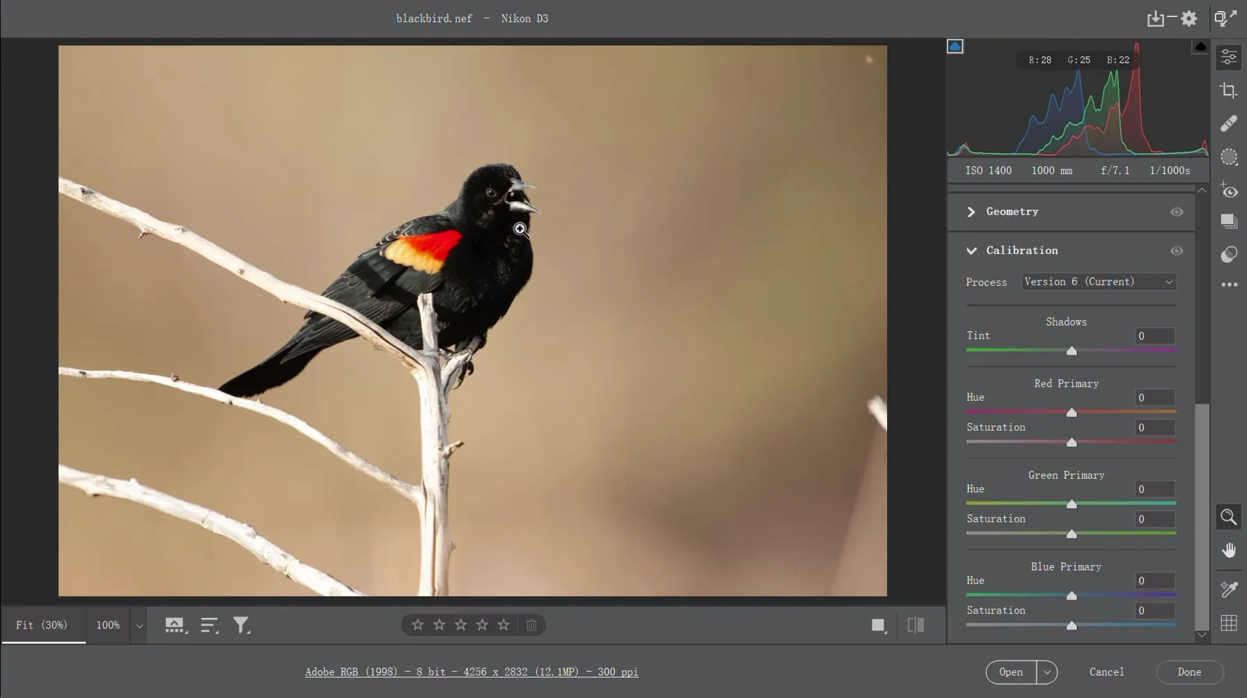
Task: Open the Presets panel
Action: (x=1229, y=221)
